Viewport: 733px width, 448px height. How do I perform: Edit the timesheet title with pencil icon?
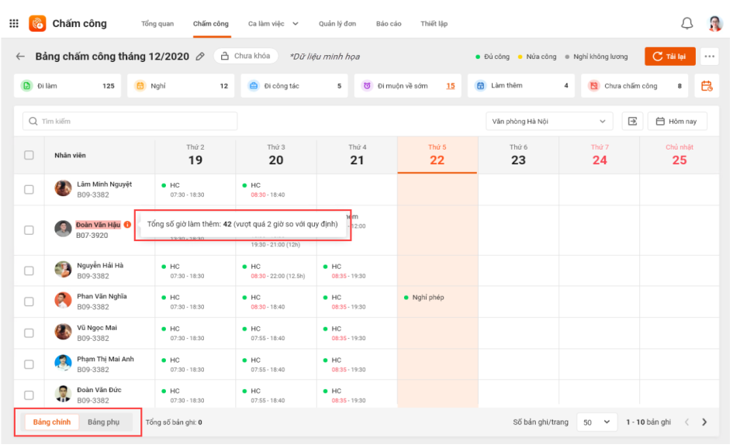[200, 57]
